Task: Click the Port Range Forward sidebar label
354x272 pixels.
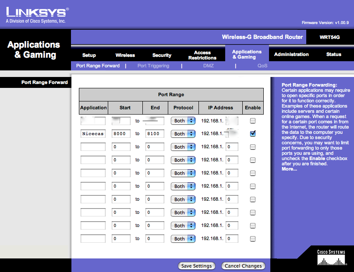Action: tap(45, 82)
